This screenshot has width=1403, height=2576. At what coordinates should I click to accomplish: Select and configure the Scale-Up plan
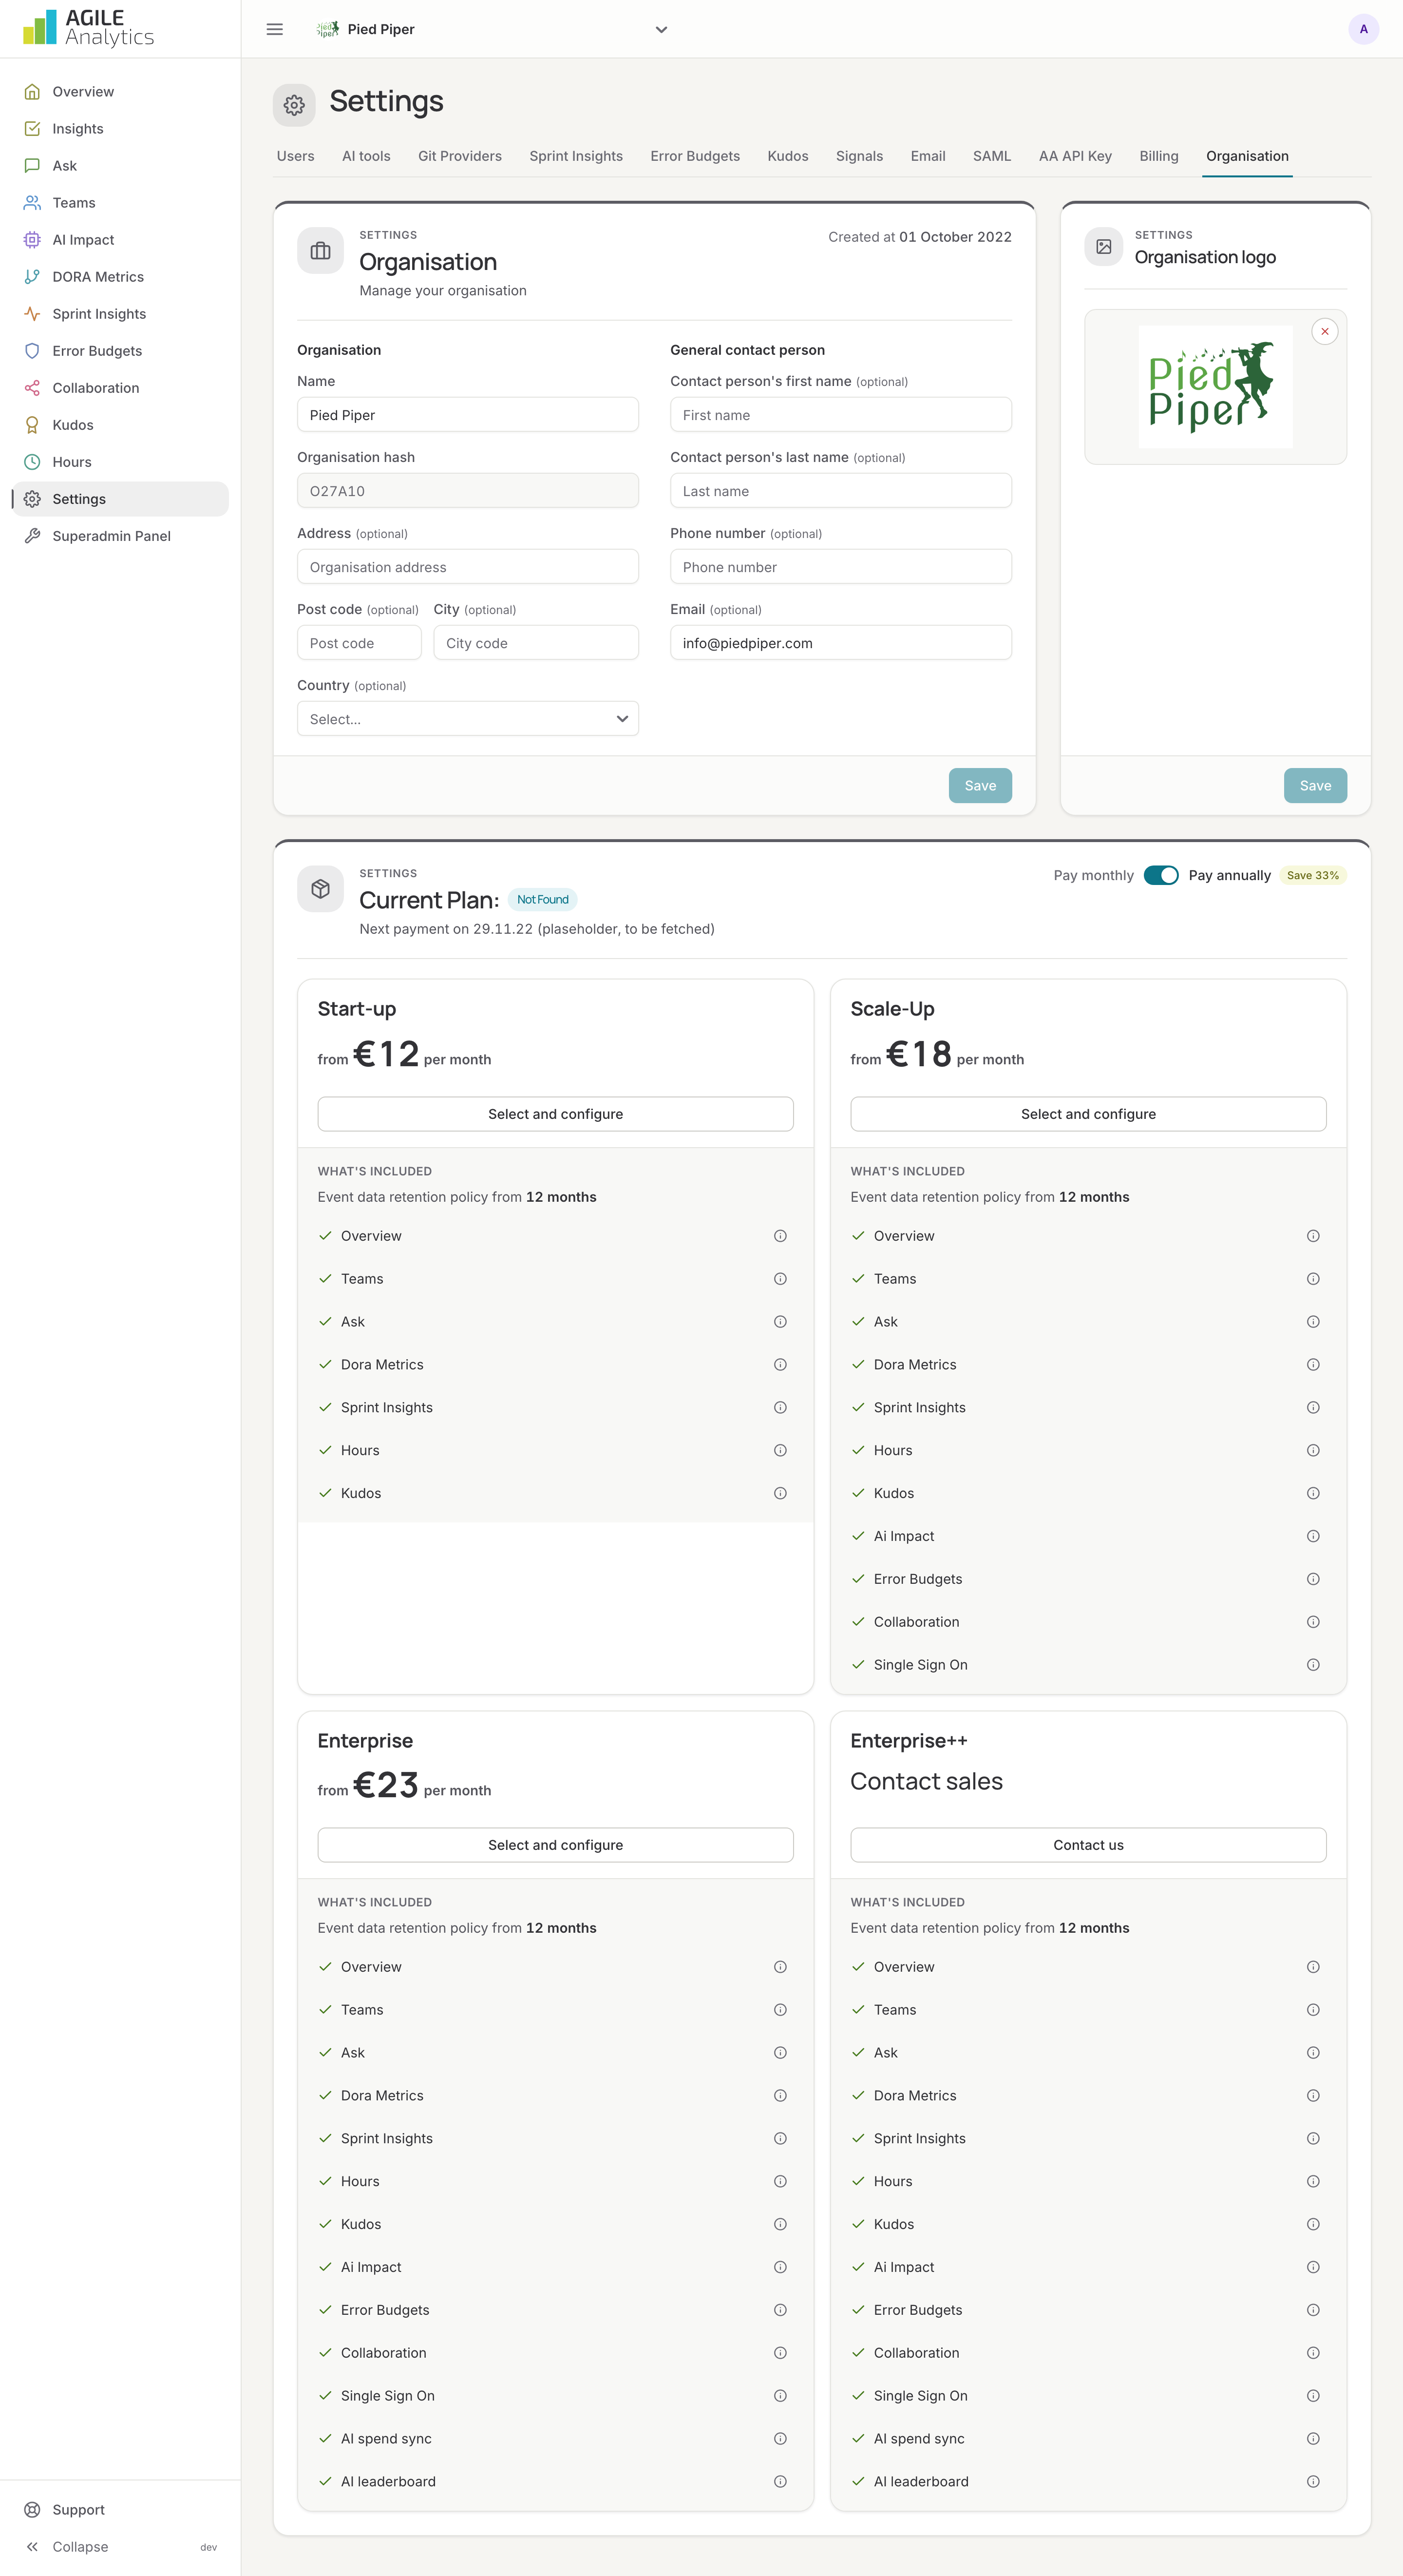(x=1088, y=1114)
